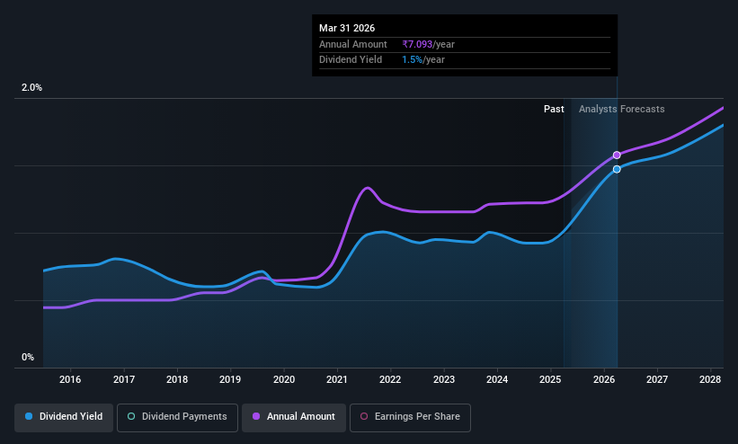This screenshot has width=738, height=444.
Task: Click the Past region label
Action: click(x=554, y=109)
